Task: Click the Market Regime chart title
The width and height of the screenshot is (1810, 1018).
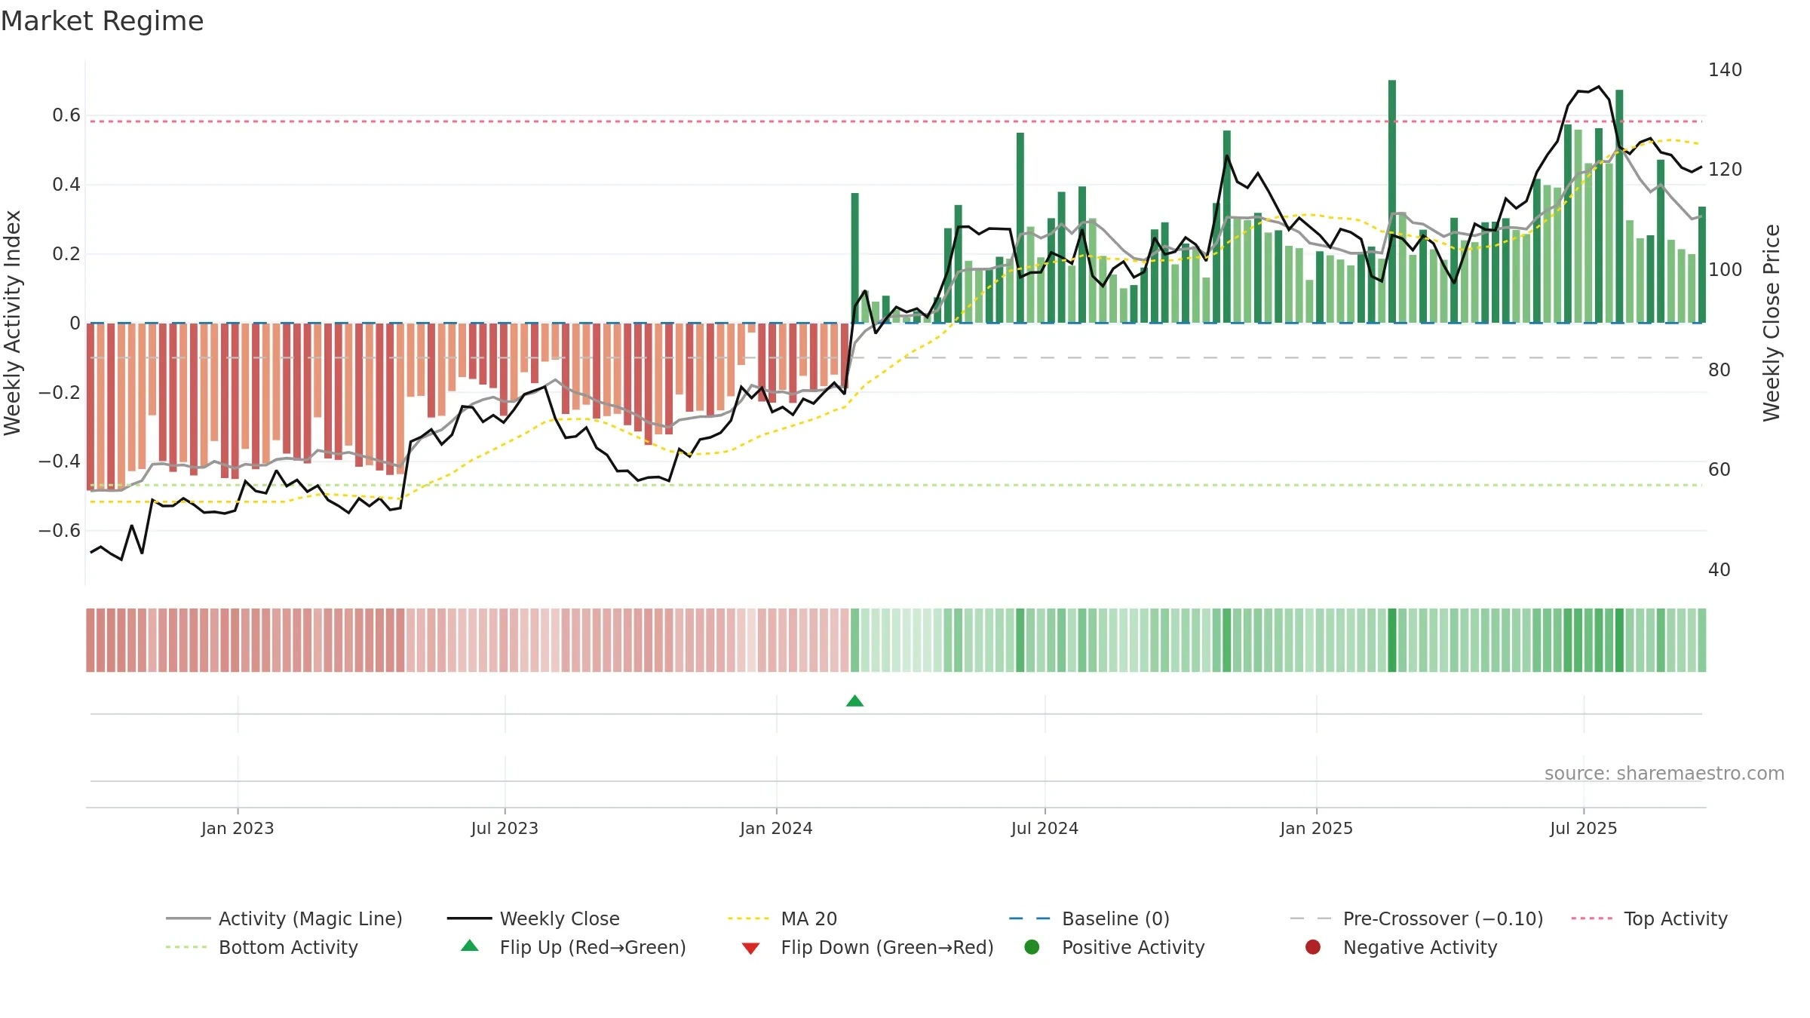Action: coord(102,21)
